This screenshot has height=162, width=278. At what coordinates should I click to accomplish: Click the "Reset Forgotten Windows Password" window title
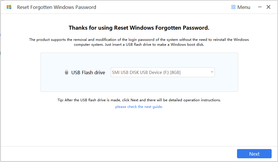57,7
